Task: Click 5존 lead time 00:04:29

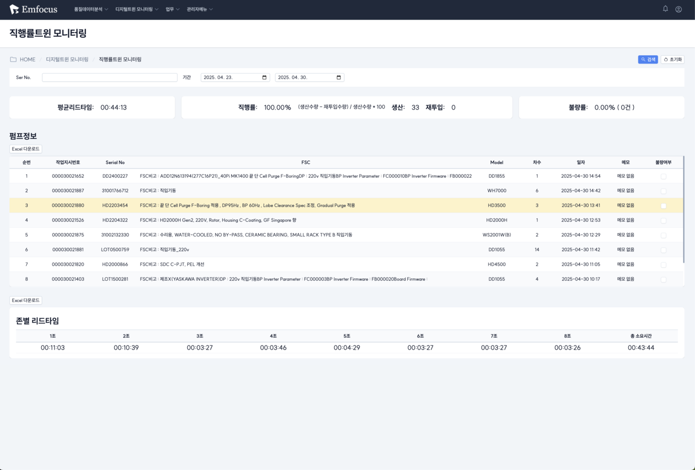Action: pyautogui.click(x=347, y=347)
